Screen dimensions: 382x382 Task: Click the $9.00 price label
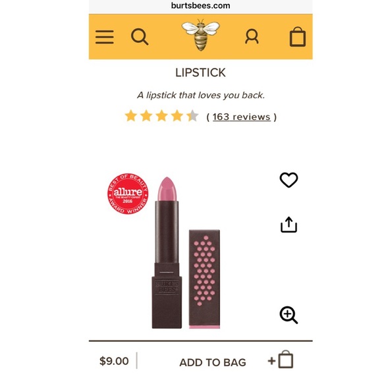click(114, 361)
